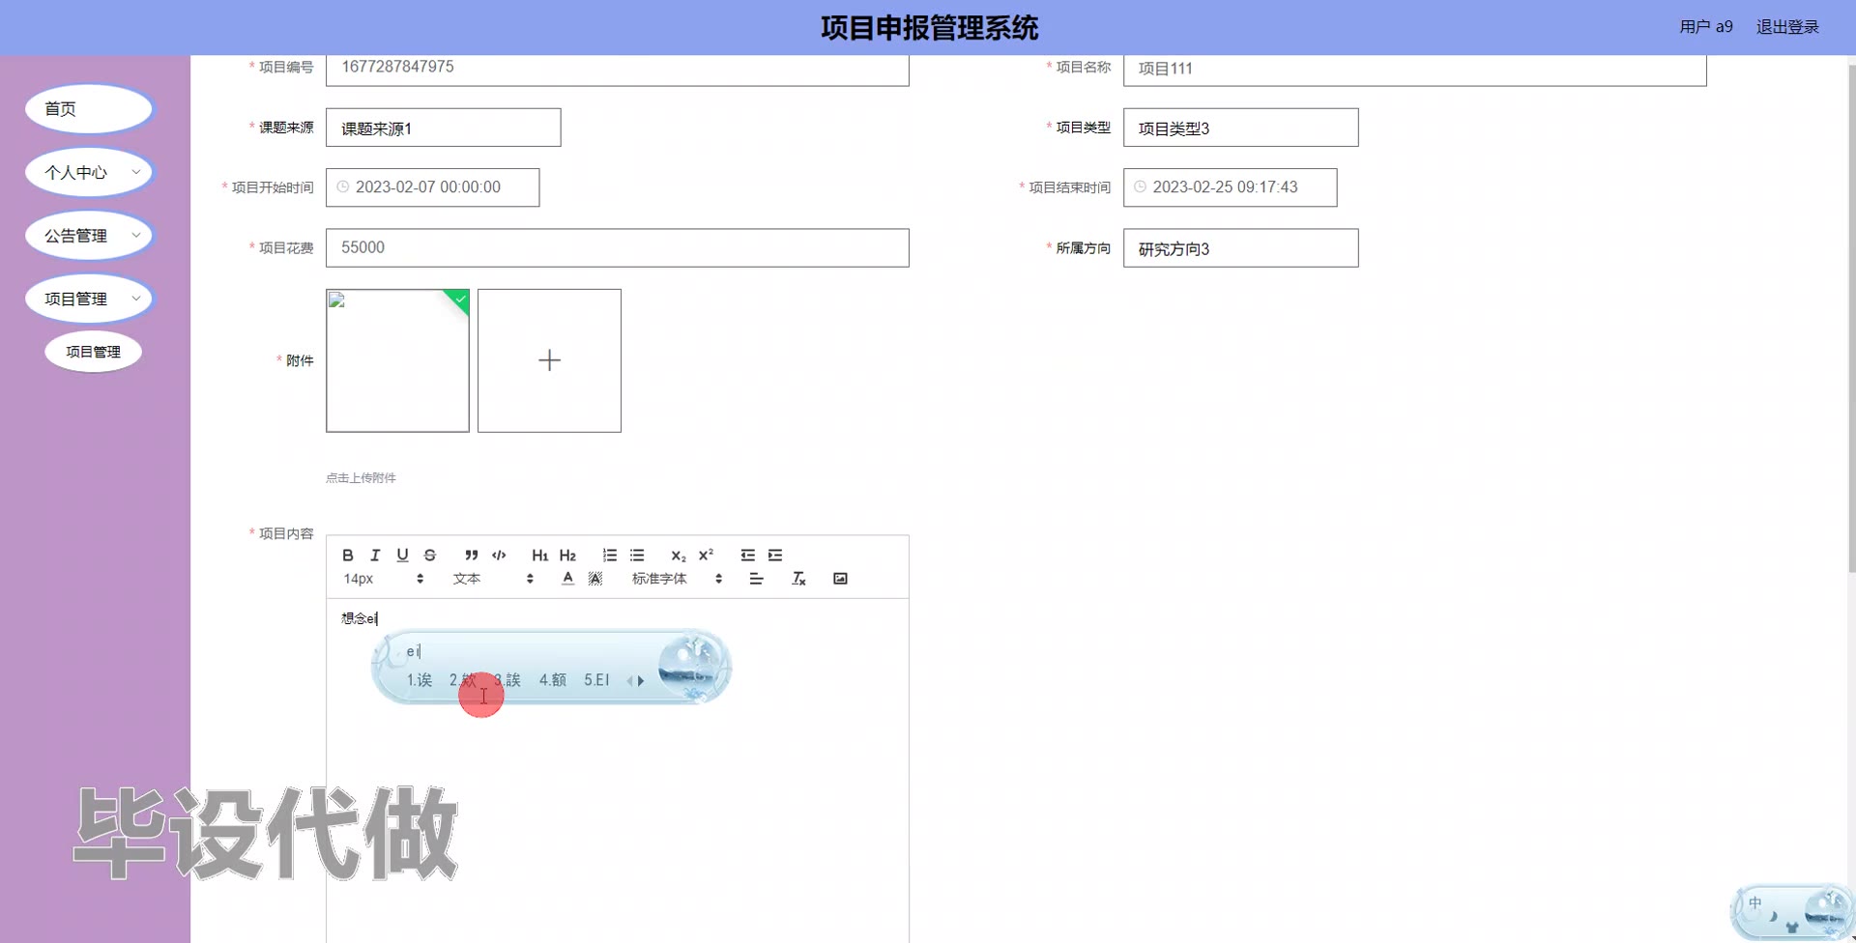The width and height of the screenshot is (1856, 943).
Task: Decrease the text indent
Action: (x=748, y=556)
